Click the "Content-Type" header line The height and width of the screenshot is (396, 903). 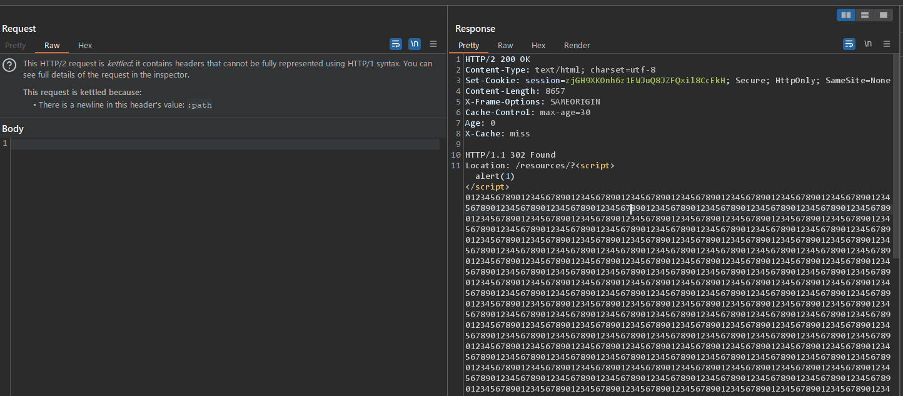(x=560, y=70)
